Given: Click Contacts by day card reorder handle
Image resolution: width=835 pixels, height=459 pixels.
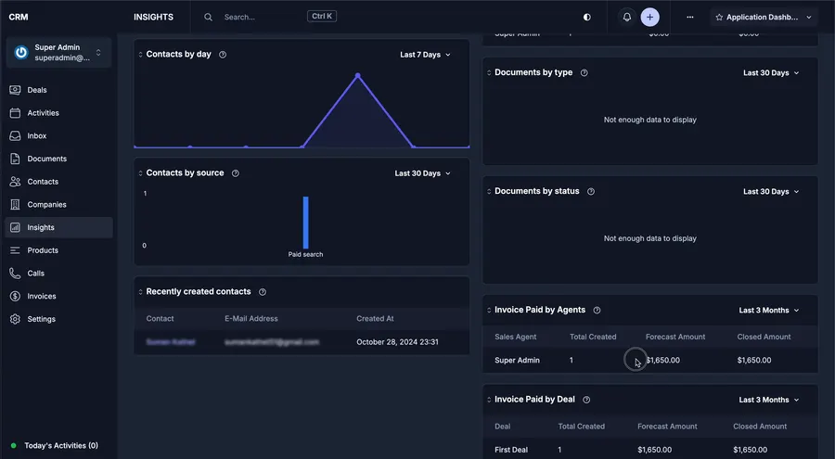Looking at the screenshot, I should [141, 55].
